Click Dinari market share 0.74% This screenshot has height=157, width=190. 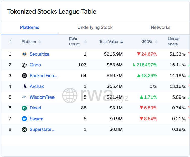(179, 108)
